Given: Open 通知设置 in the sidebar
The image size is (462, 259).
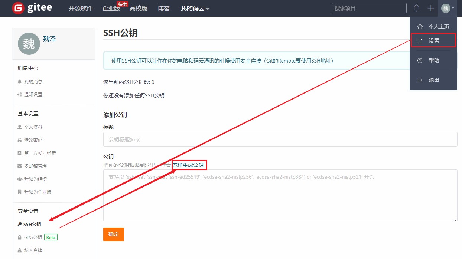Looking at the screenshot, I should click(33, 94).
